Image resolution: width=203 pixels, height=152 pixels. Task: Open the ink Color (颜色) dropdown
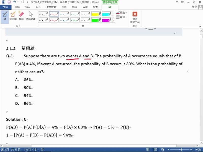point(122,12)
